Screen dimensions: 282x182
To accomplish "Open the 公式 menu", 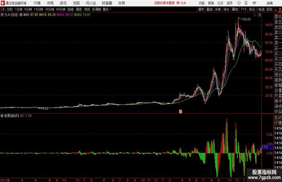I will (220, 3).
